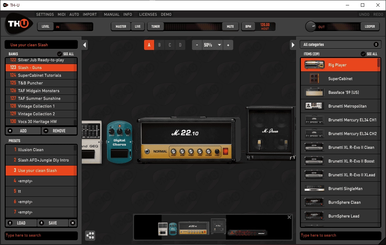386x245 pixels.
Task: Collapse the right panel with arrow
Action: click(293, 45)
